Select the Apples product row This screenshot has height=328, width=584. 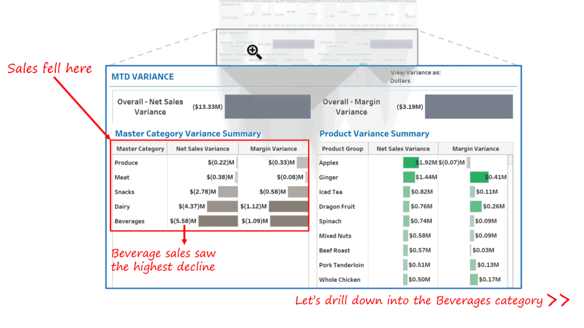point(412,162)
